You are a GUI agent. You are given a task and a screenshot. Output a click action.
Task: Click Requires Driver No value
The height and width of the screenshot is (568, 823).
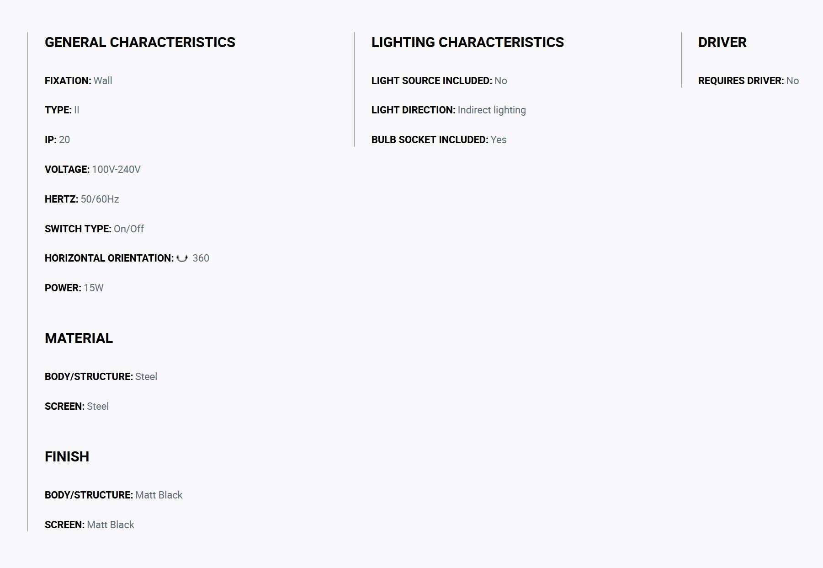792,81
